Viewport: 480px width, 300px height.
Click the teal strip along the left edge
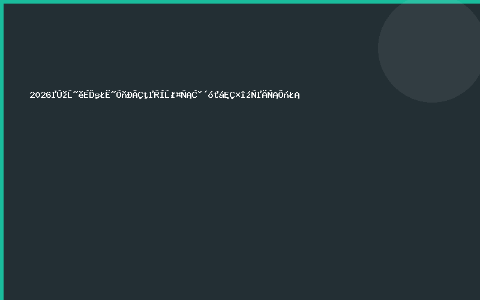[1, 150]
